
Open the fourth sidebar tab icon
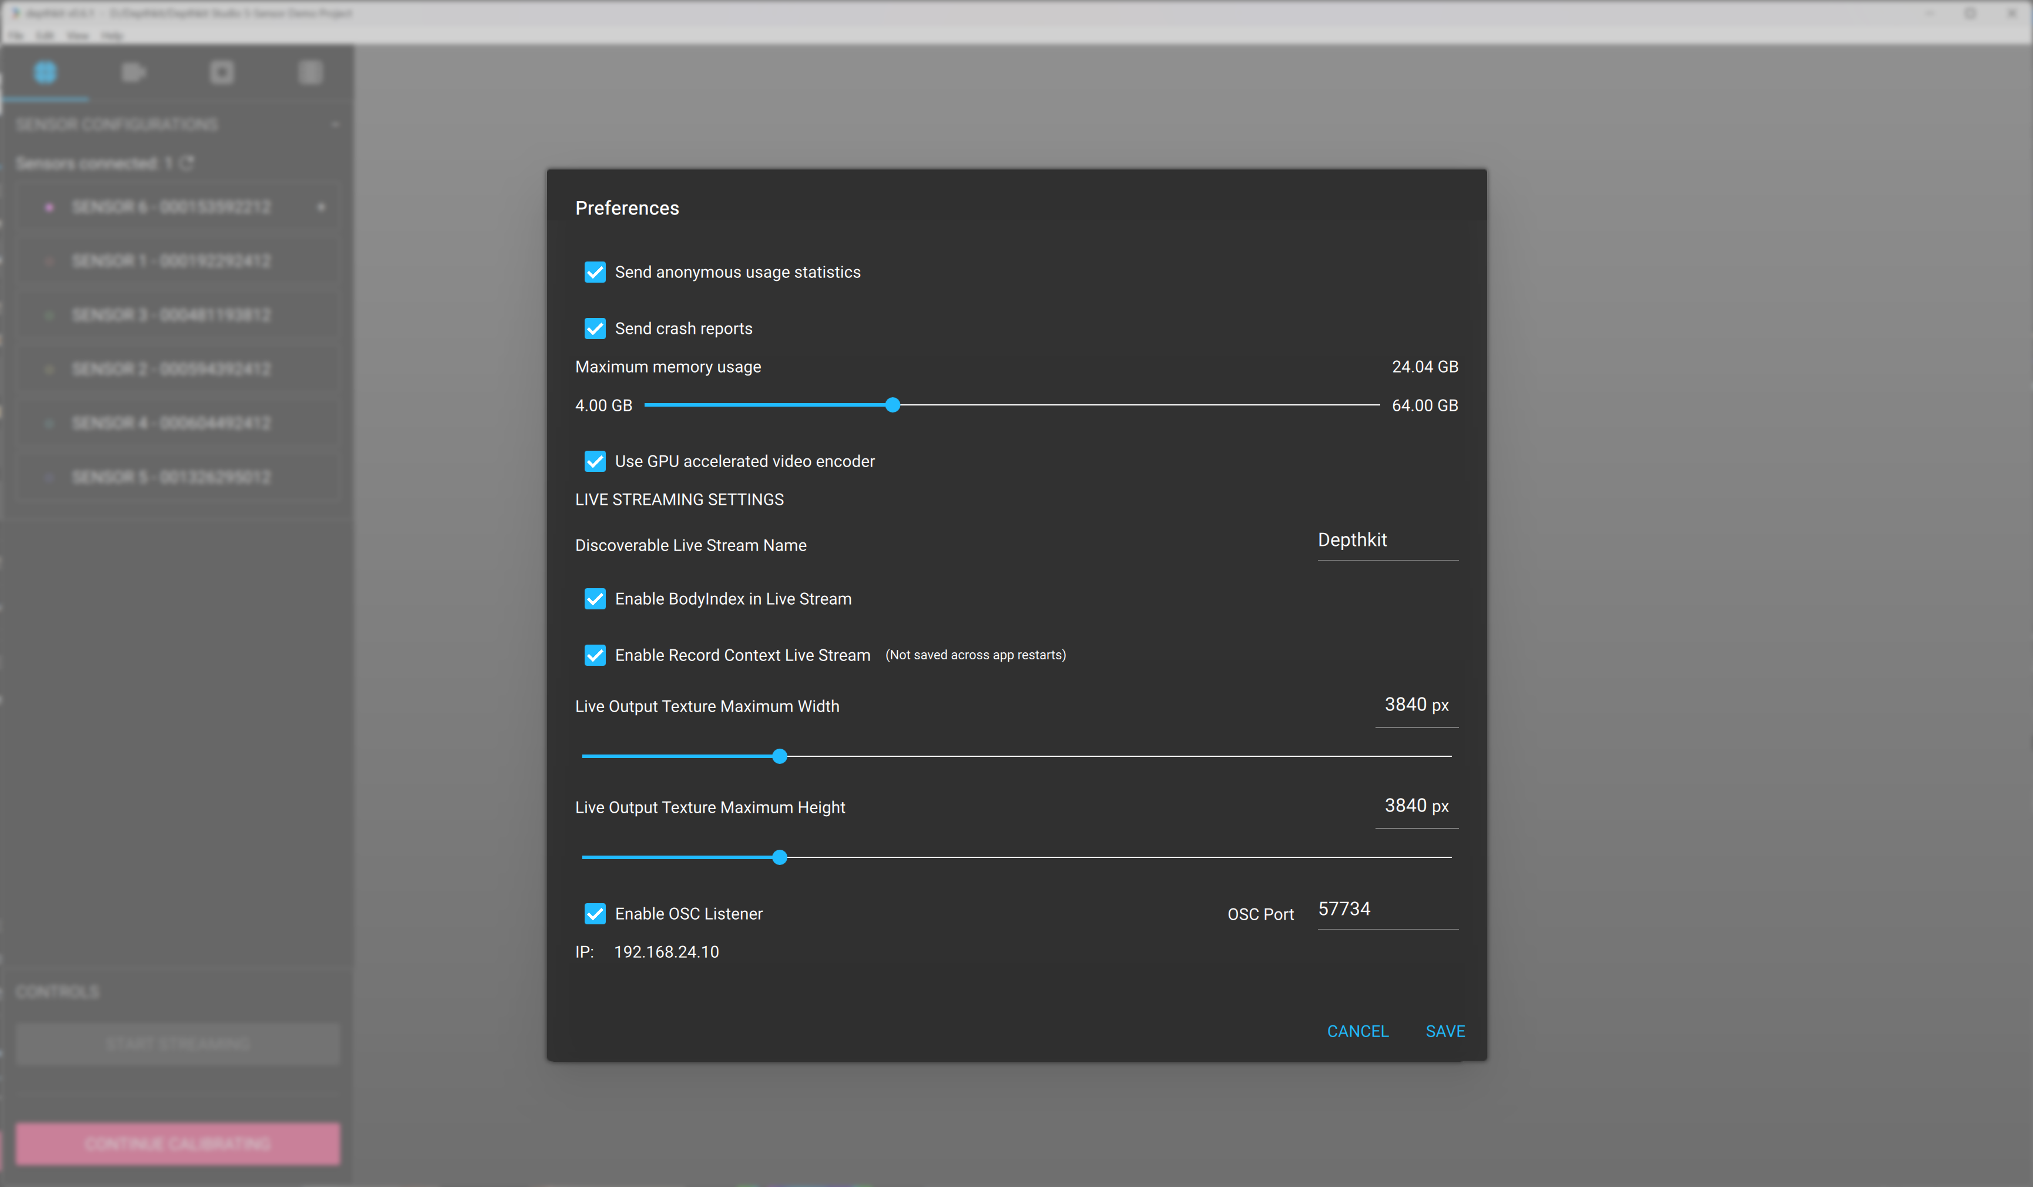[x=311, y=73]
